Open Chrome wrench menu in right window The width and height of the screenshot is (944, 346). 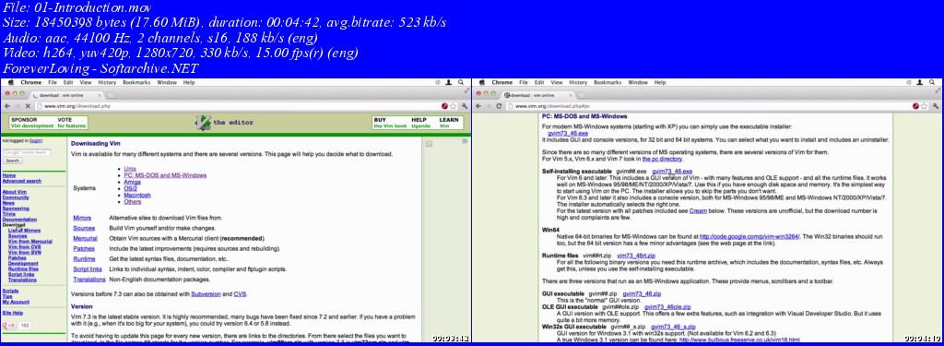point(937,106)
